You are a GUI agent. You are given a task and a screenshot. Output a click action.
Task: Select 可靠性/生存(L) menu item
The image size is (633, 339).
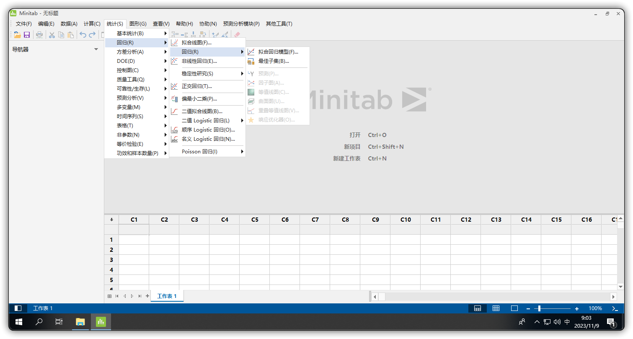pos(137,89)
